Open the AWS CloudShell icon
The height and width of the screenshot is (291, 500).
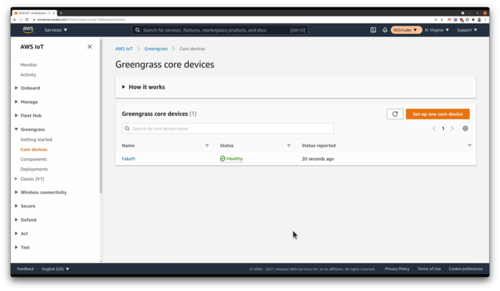373,30
